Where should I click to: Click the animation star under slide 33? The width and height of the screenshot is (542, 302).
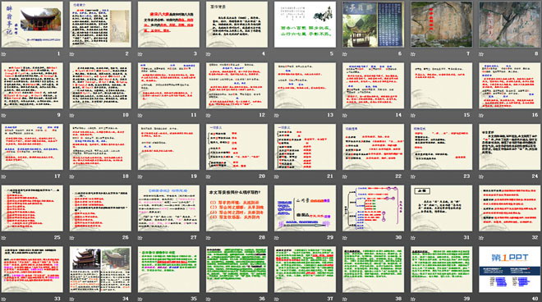[x=4, y=299]
